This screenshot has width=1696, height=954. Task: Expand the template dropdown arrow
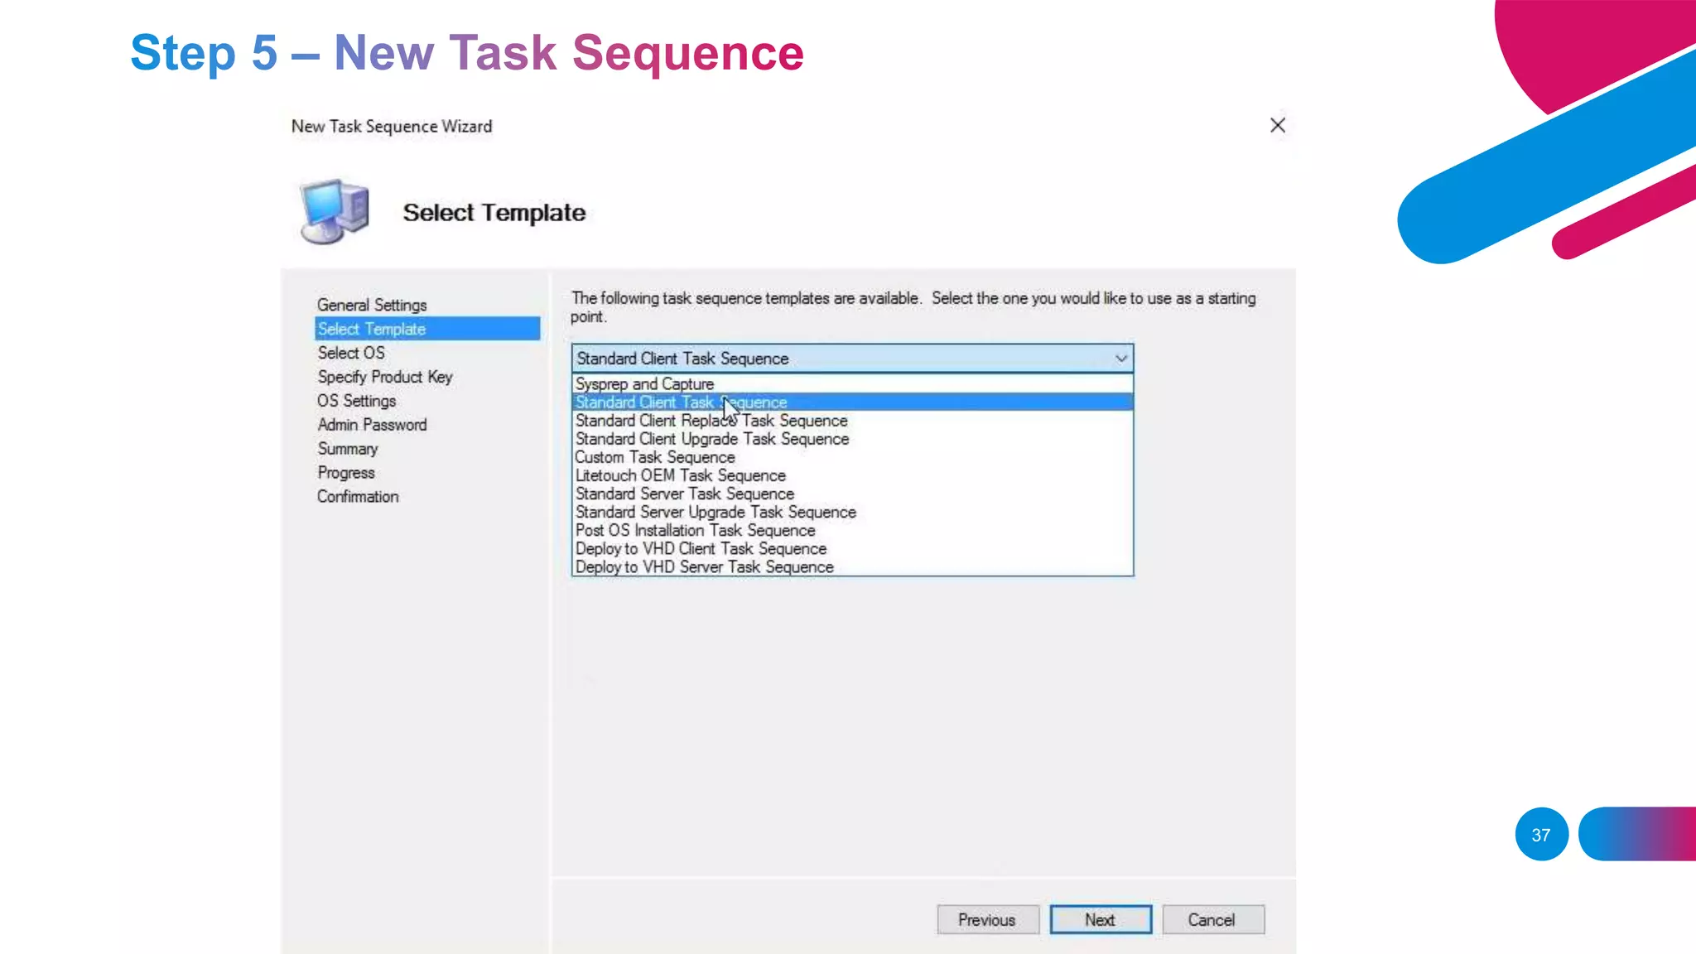[x=1120, y=359]
